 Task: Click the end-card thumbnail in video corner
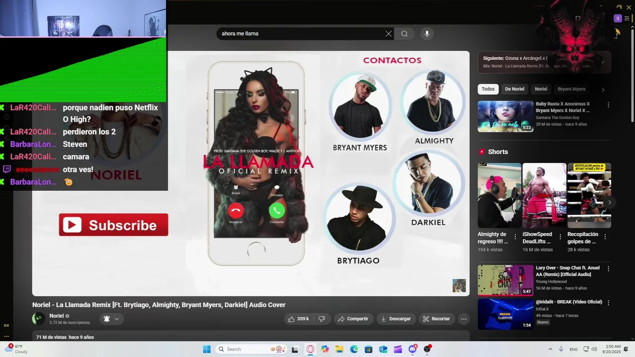click(x=459, y=286)
